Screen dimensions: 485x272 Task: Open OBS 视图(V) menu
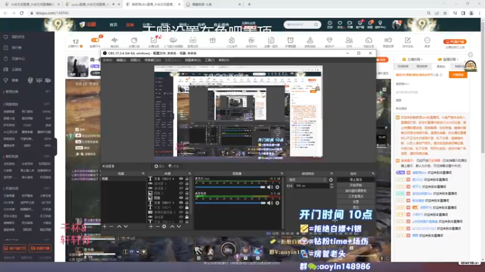pos(135,60)
